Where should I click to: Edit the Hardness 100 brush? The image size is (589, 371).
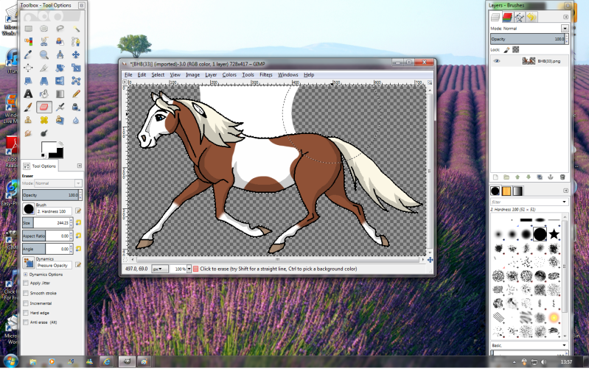(x=78, y=211)
